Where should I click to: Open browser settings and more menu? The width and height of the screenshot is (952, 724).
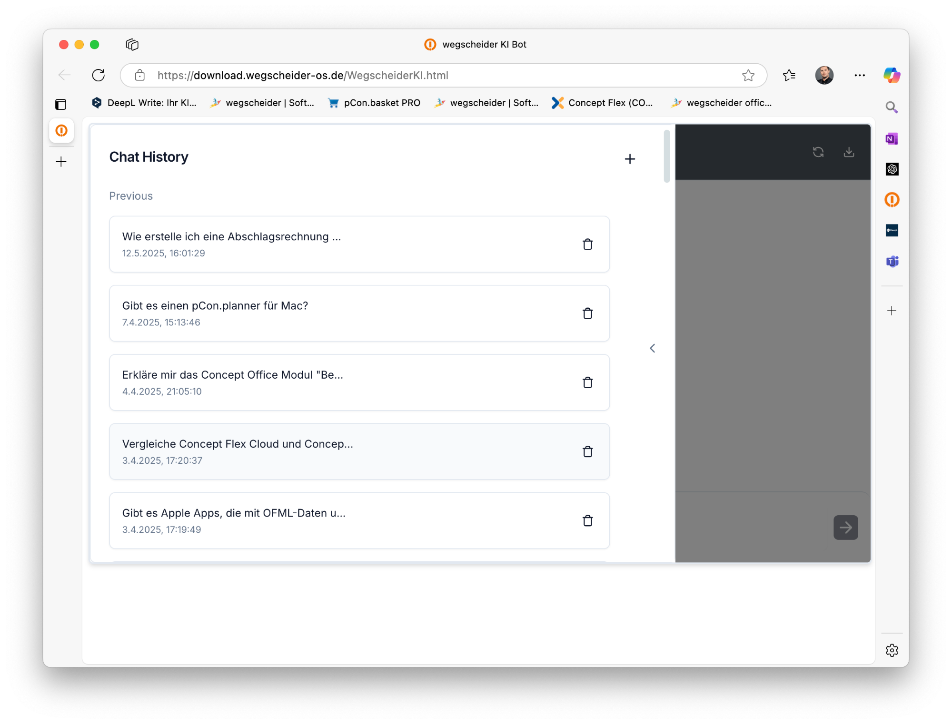pyautogui.click(x=859, y=75)
